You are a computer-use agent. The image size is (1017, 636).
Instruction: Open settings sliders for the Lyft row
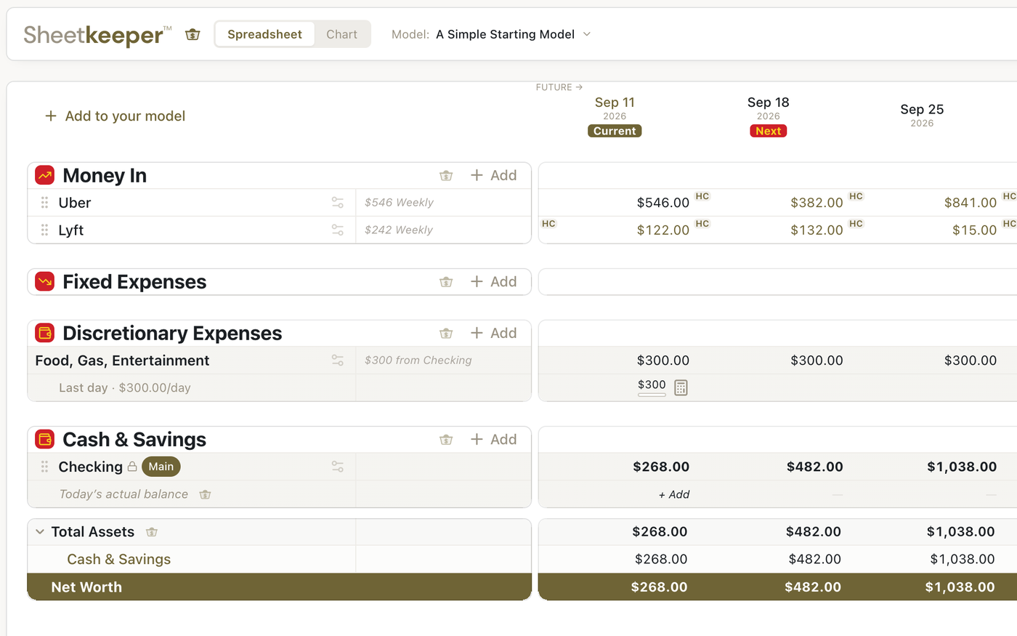(338, 230)
